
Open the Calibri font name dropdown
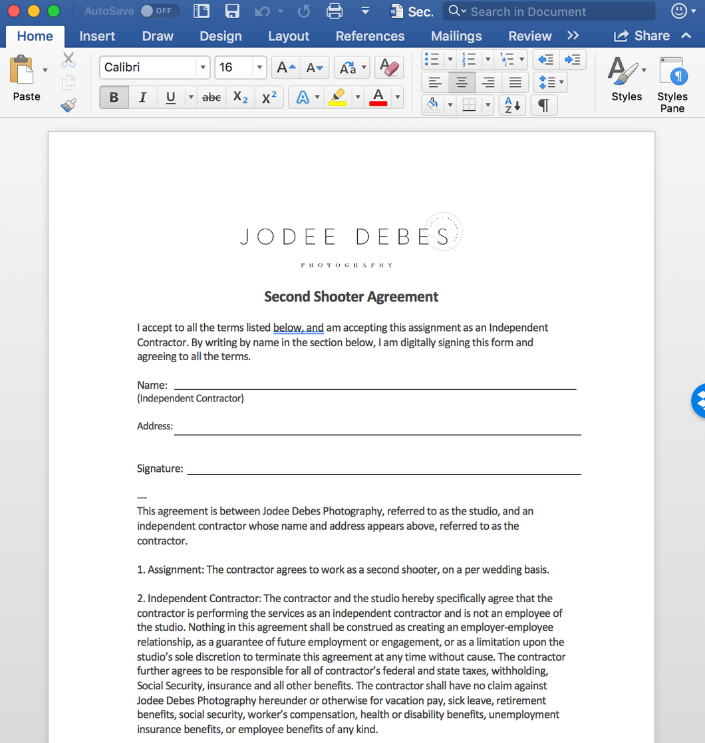click(202, 67)
